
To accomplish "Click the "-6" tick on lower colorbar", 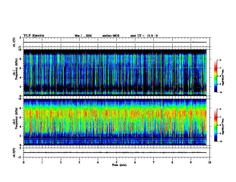I will click(220, 109).
